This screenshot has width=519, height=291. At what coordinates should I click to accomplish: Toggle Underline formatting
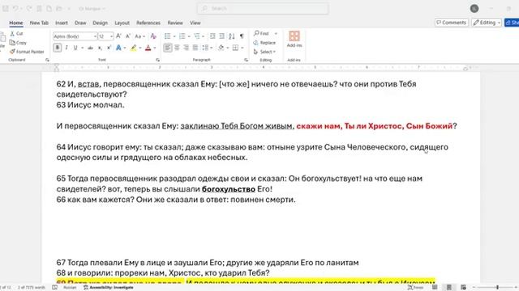pos(75,48)
